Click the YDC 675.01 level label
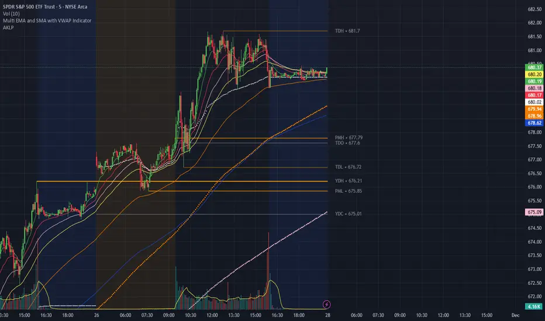 [348, 214]
